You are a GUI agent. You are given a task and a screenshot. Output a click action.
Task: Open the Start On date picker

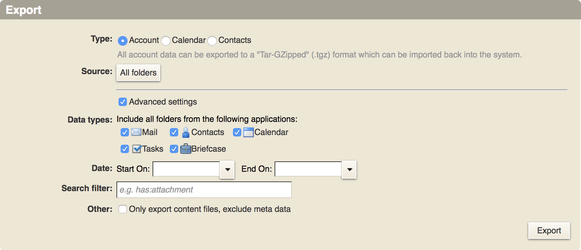click(227, 169)
